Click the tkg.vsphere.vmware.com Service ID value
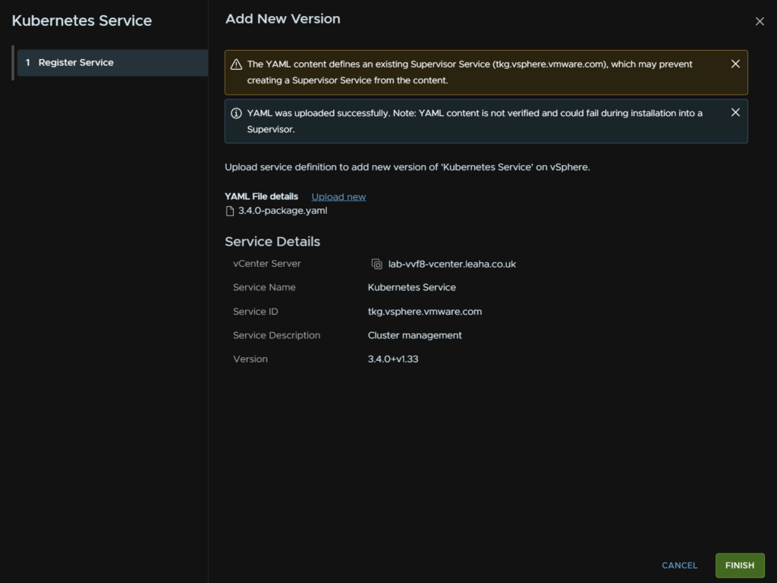777x583 pixels. (x=425, y=312)
